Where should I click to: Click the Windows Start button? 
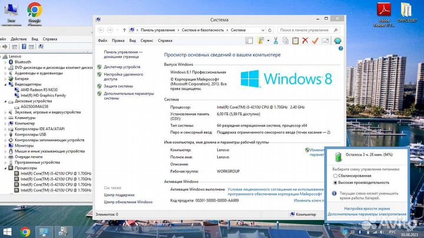point(7,232)
